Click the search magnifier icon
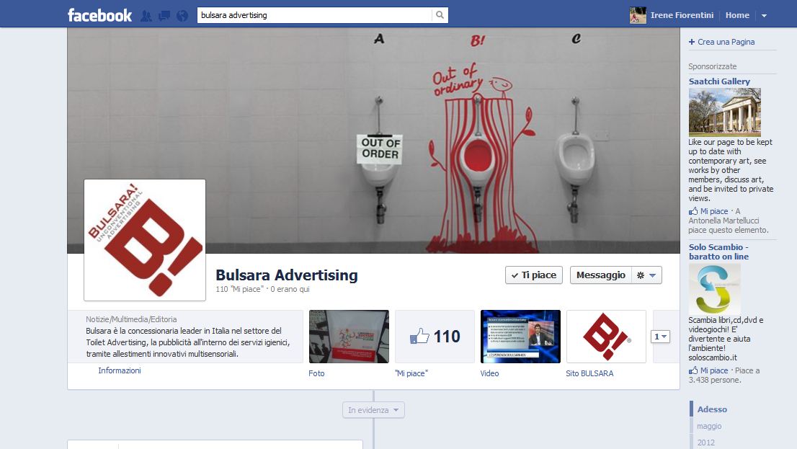Image resolution: width=797 pixels, height=449 pixels. (x=438, y=14)
